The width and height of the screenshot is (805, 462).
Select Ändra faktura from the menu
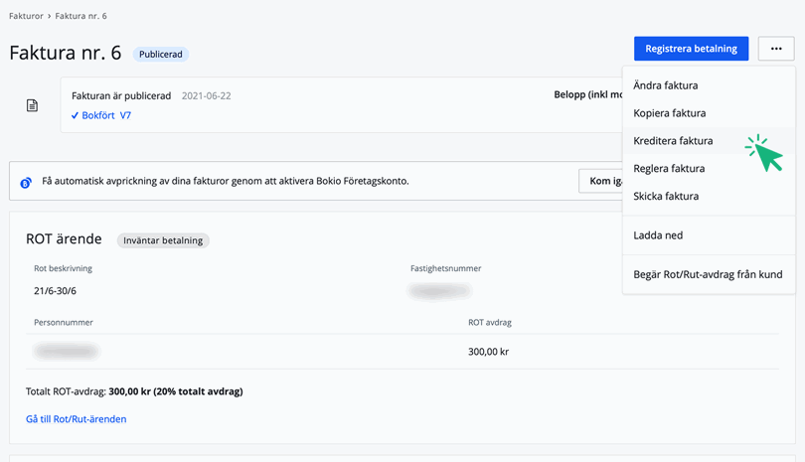(666, 85)
